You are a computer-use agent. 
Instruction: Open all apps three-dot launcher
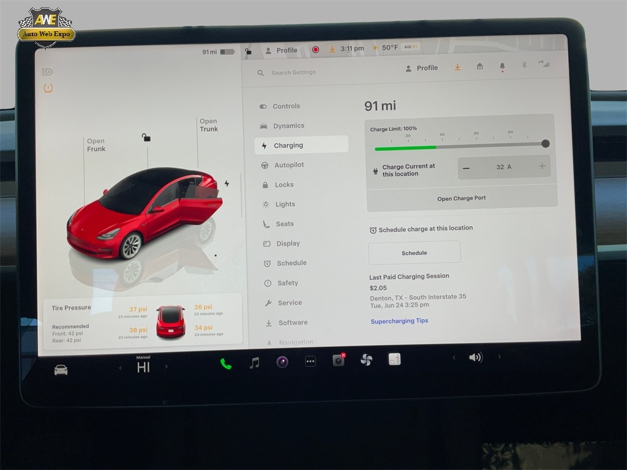coord(310,362)
